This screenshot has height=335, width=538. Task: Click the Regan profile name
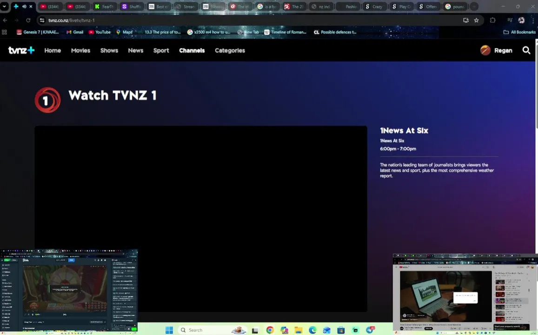(503, 50)
